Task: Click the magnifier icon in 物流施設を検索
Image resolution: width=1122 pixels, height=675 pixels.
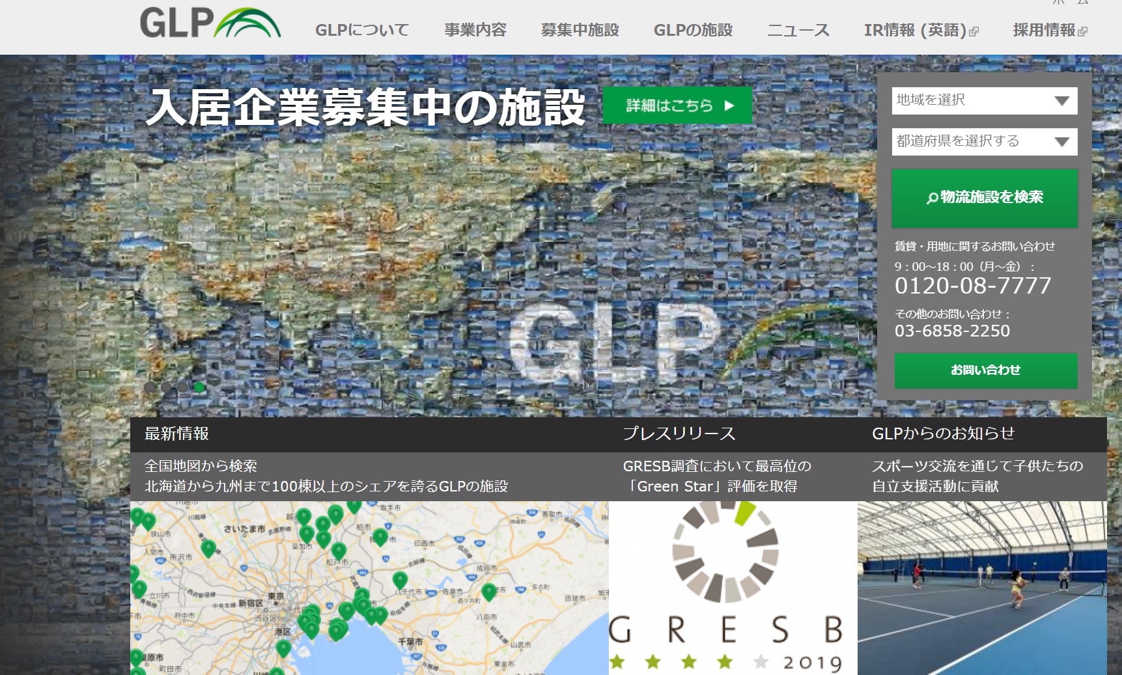Action: click(933, 198)
